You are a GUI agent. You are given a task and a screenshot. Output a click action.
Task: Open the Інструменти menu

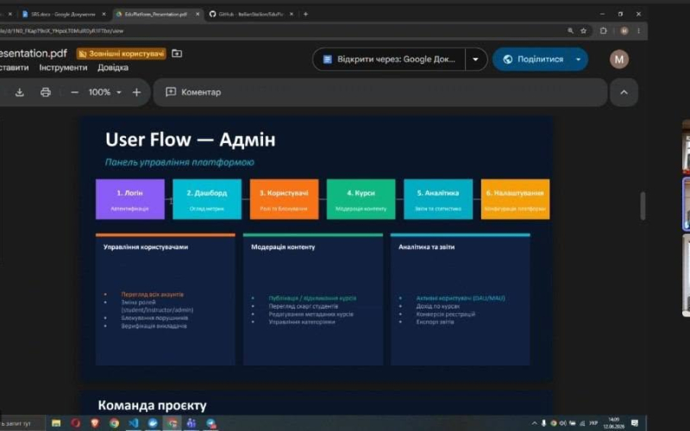coord(63,68)
